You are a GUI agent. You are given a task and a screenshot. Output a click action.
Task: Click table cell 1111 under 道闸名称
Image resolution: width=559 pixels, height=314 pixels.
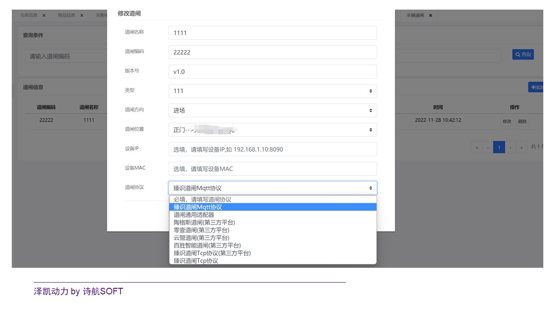(x=89, y=120)
